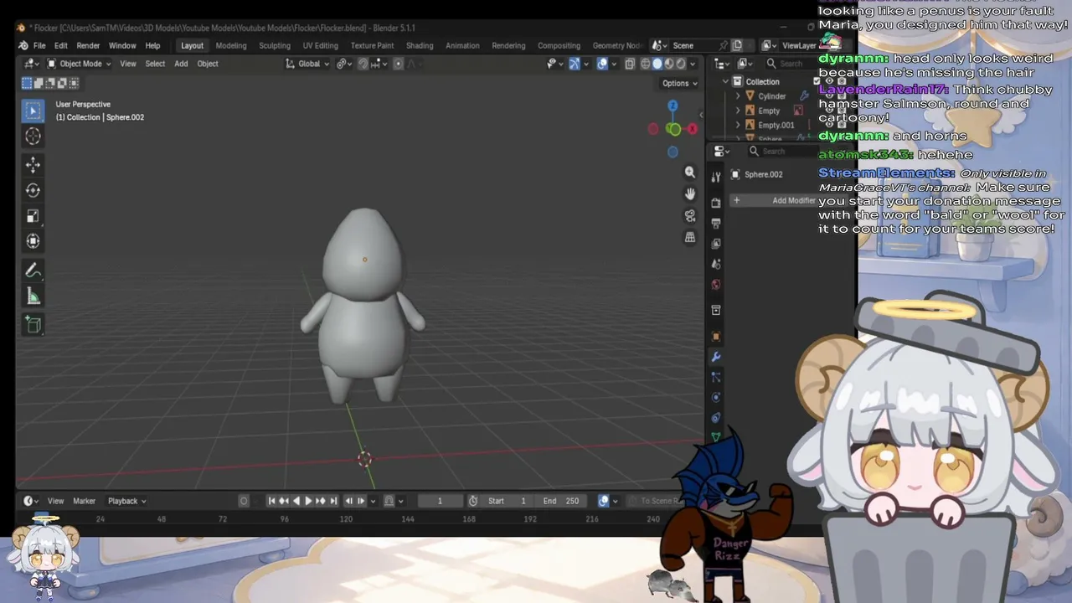Select the Measure tool
This screenshot has width=1072, height=603.
(33, 296)
